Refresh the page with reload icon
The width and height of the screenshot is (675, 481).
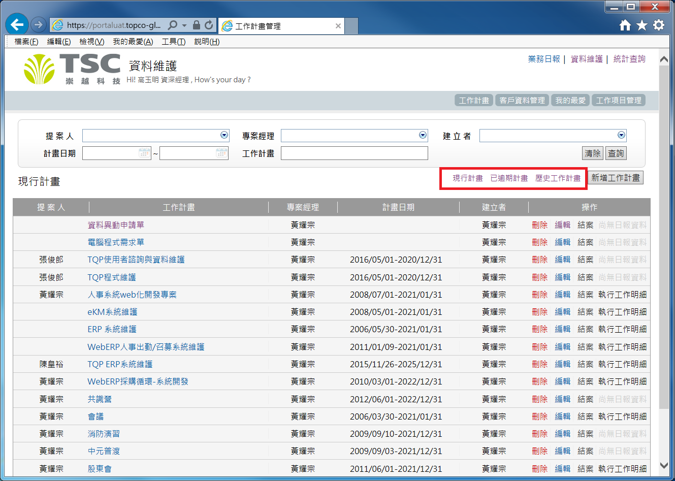209,25
